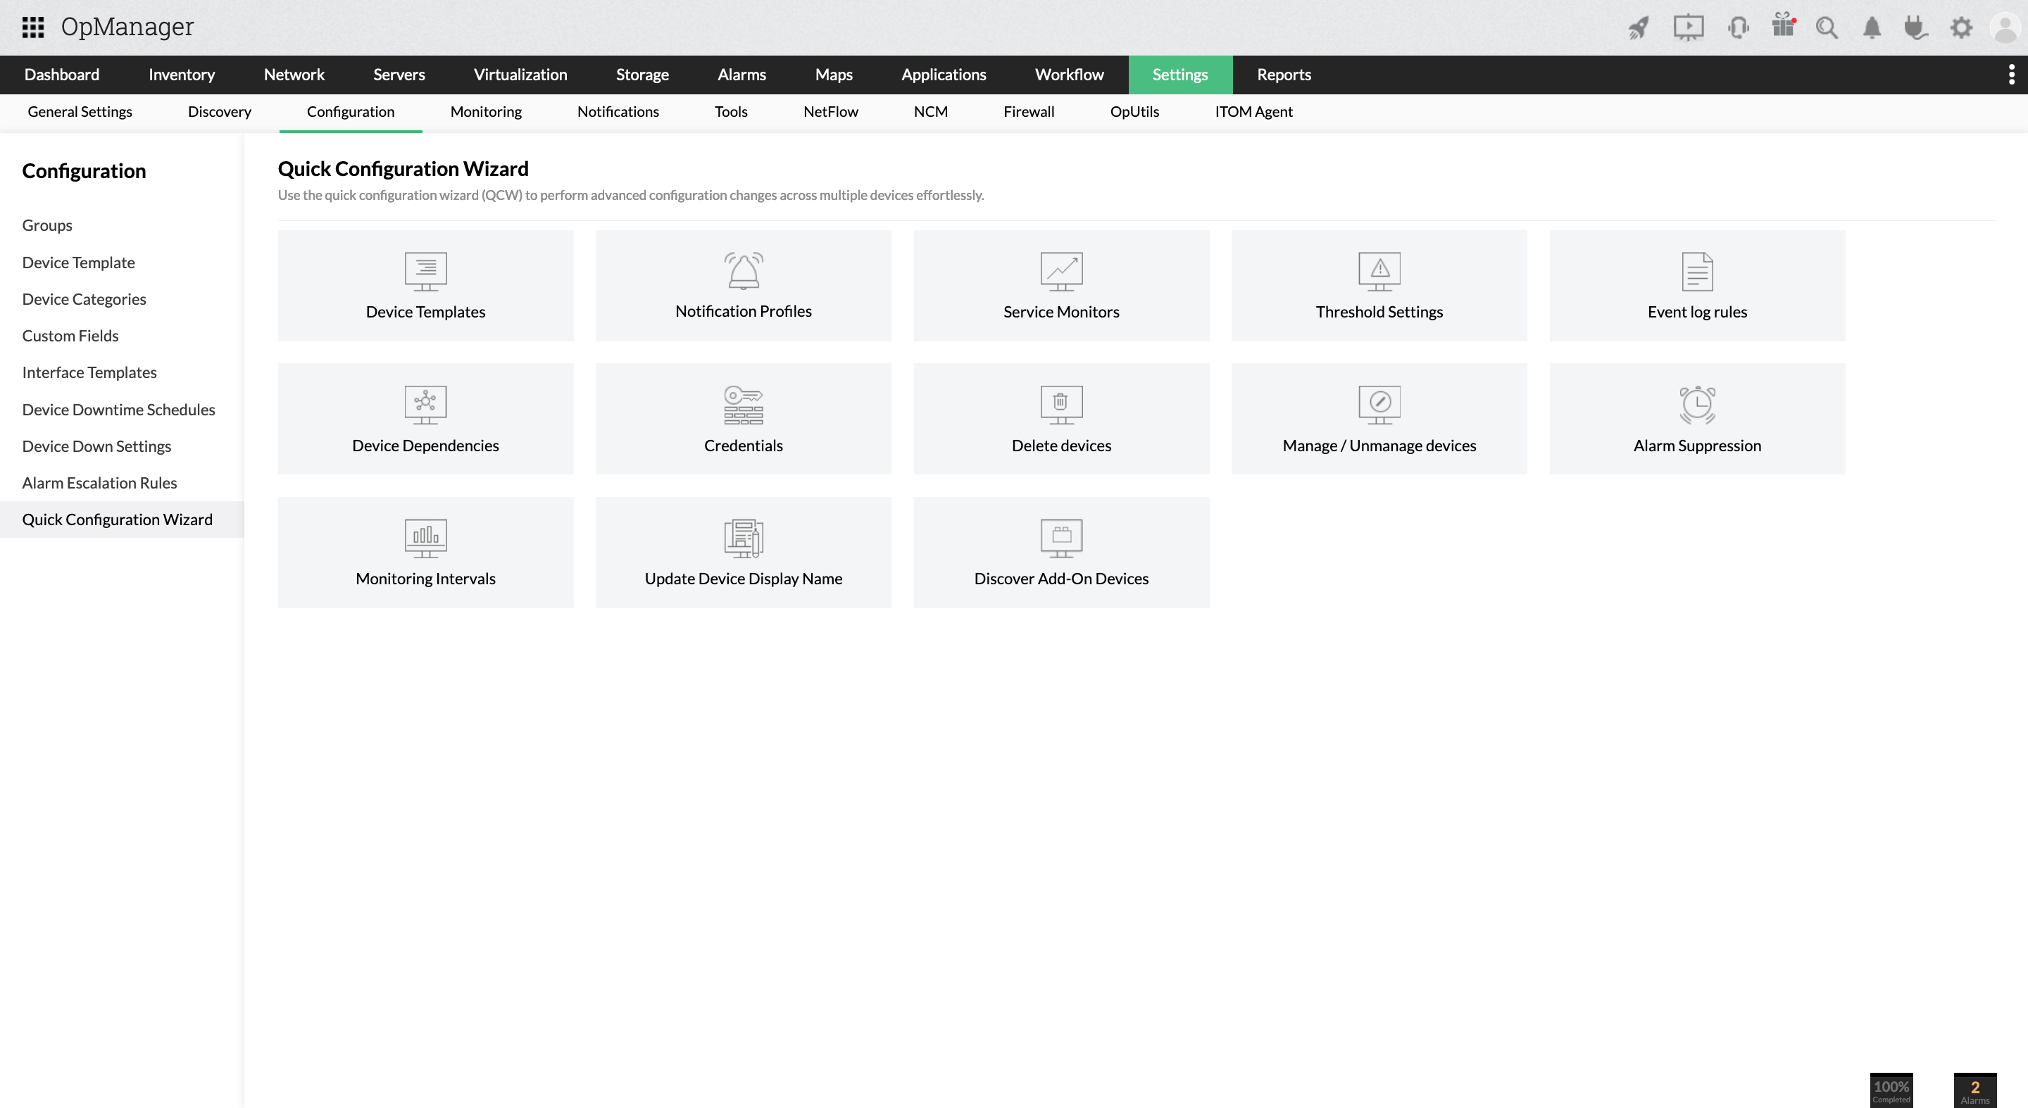Select the Discovery tab
Viewport: 2028px width, 1108px height.
[x=218, y=112]
